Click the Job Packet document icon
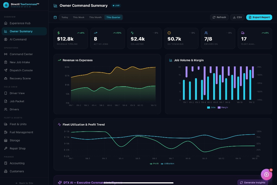The width and height of the screenshot is (277, 185). pyautogui.click(x=6, y=101)
